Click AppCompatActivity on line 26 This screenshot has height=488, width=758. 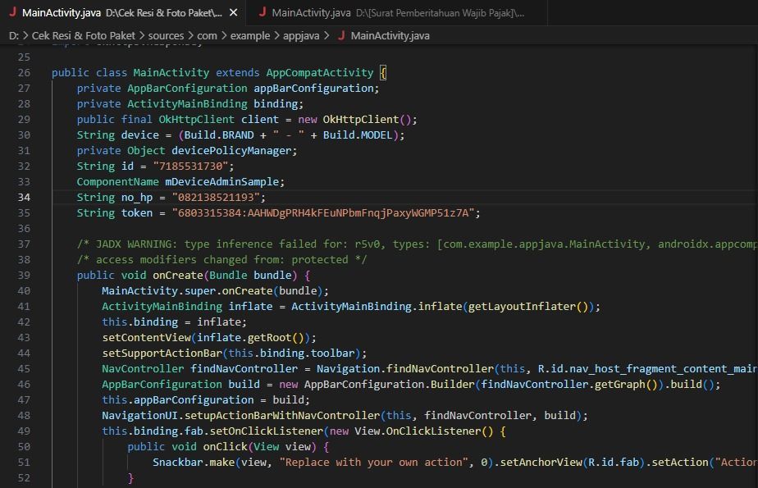320,72
